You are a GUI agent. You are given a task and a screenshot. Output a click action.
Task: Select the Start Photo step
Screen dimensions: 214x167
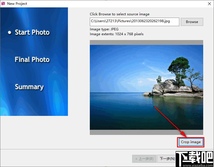point(32,32)
